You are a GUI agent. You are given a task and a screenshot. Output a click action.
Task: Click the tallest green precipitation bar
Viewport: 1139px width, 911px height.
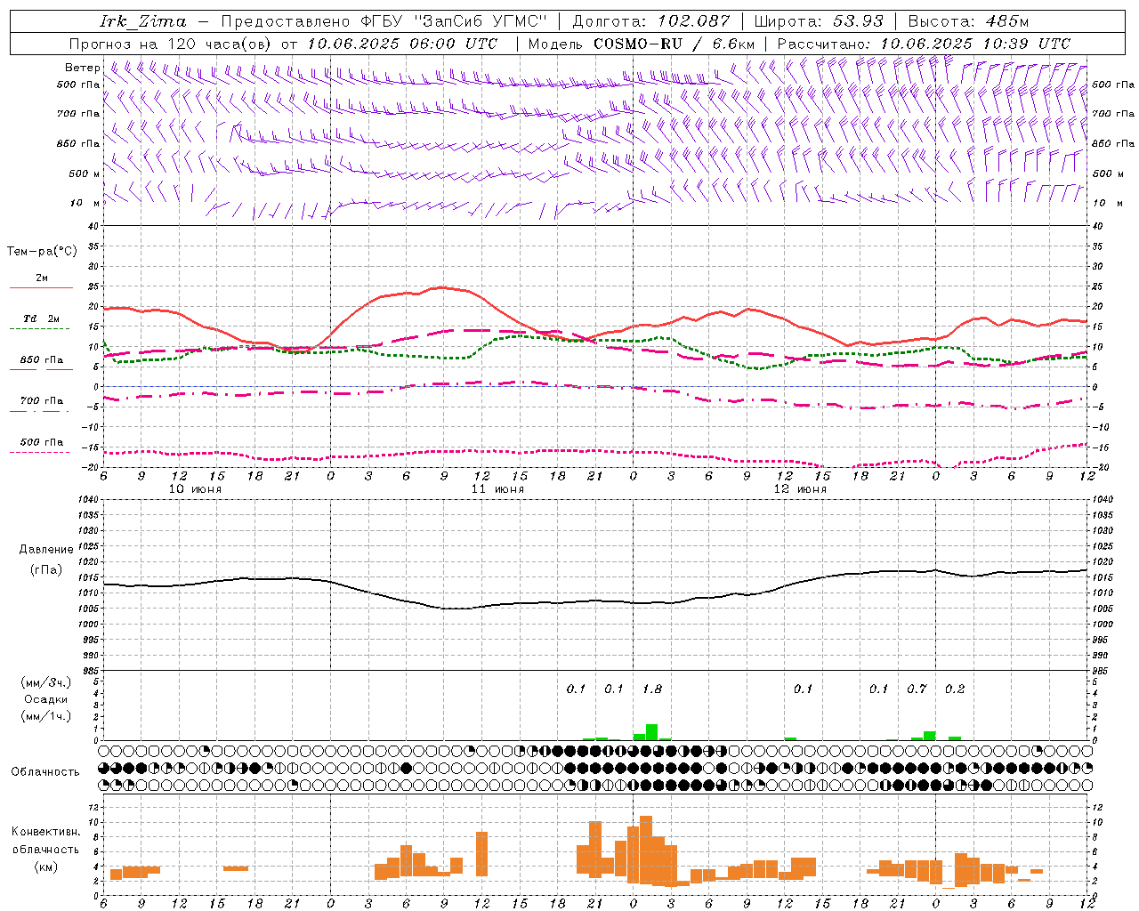pyautogui.click(x=651, y=732)
